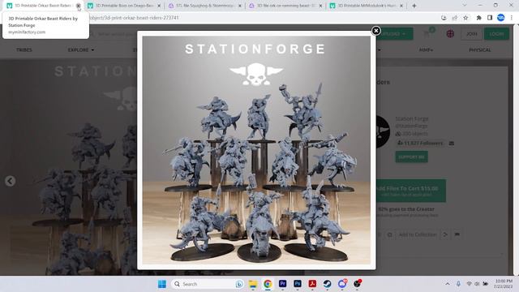The image size is (519, 292).
Task: Close the Boss on Drago-Beast tab
Action: (x=159, y=6)
